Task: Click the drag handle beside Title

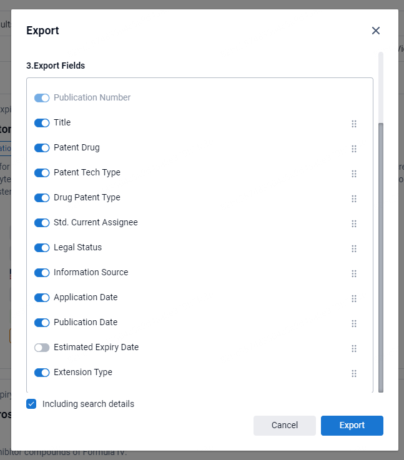Action: (354, 124)
